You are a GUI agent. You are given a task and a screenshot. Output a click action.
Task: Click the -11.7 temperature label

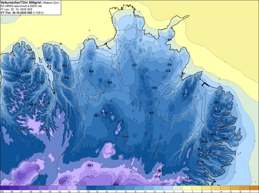[x=26, y=100]
